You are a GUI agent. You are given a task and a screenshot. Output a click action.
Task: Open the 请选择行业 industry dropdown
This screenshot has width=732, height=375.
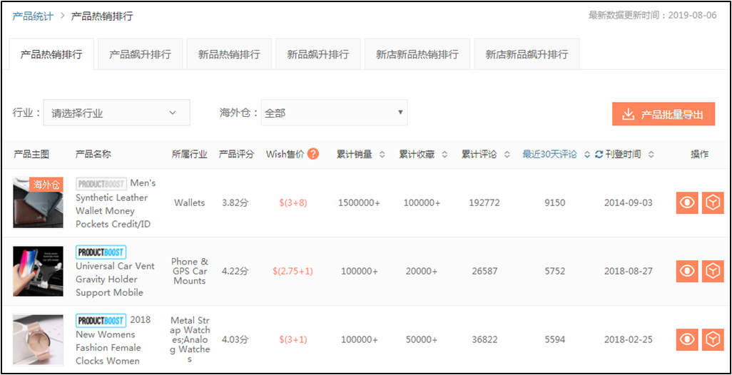click(x=117, y=113)
